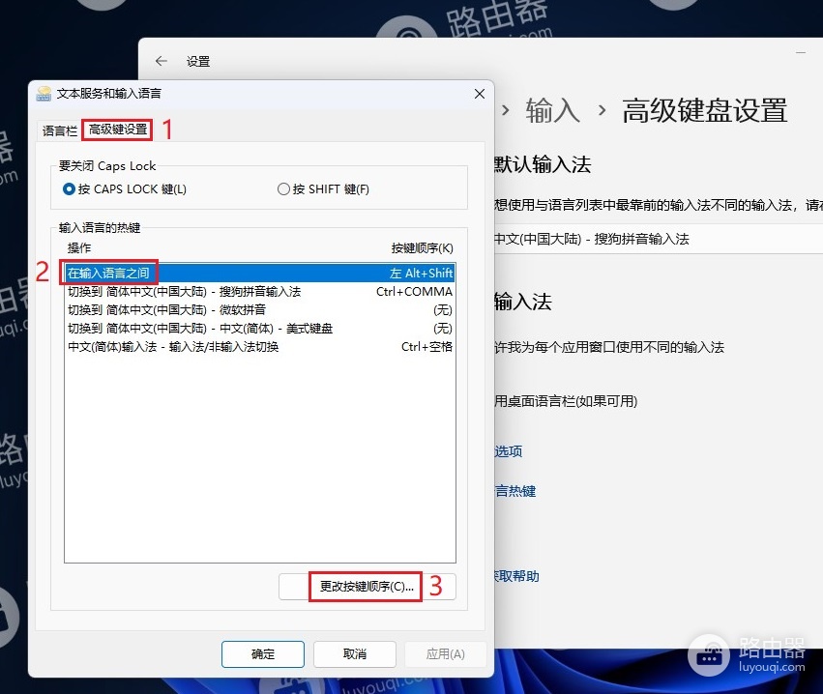Click 获取帮助 link in Settings

[516, 576]
